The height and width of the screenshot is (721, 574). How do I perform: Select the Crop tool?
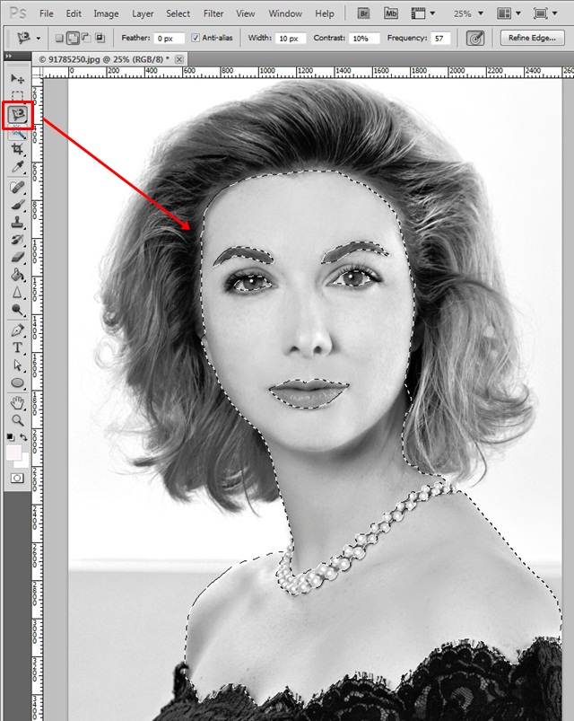[x=18, y=150]
